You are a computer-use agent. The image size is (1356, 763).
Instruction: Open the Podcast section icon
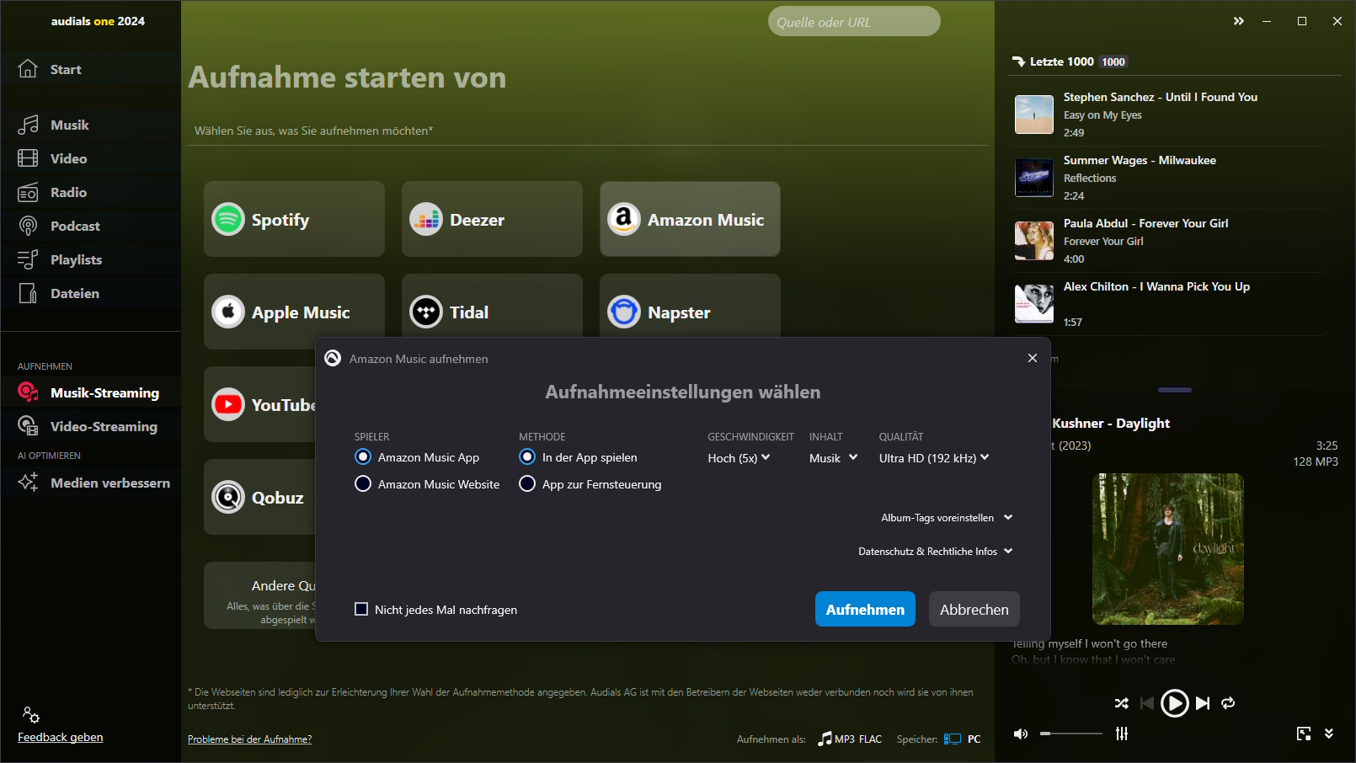pyautogui.click(x=28, y=226)
